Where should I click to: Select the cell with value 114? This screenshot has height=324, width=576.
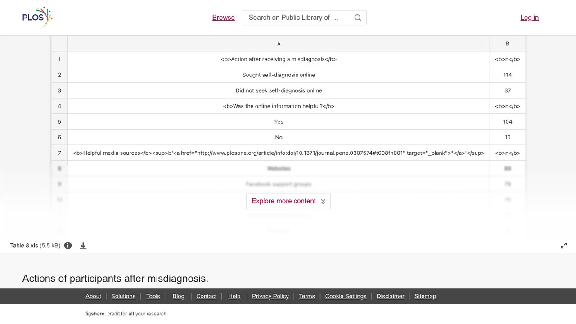tap(508, 75)
